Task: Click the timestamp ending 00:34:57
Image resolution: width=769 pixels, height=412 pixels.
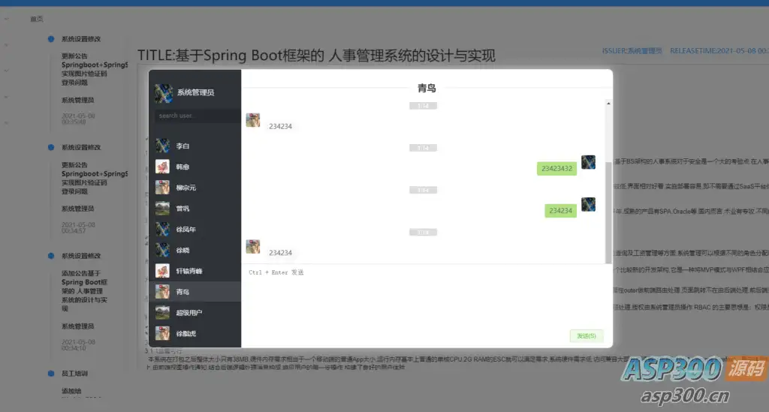Action: click(78, 228)
